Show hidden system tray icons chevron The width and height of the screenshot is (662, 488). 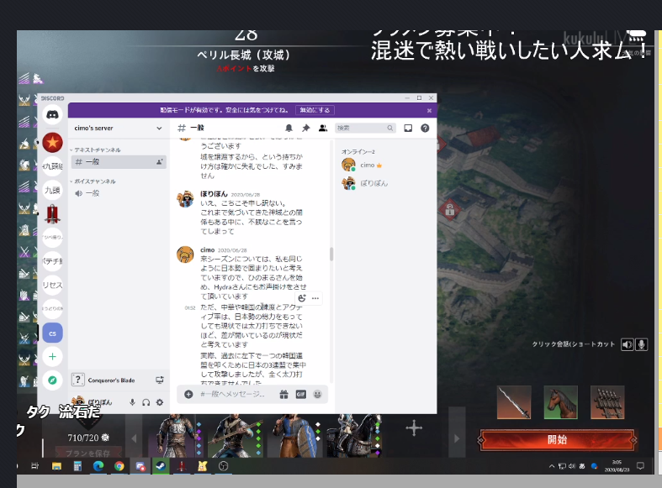[551, 466]
